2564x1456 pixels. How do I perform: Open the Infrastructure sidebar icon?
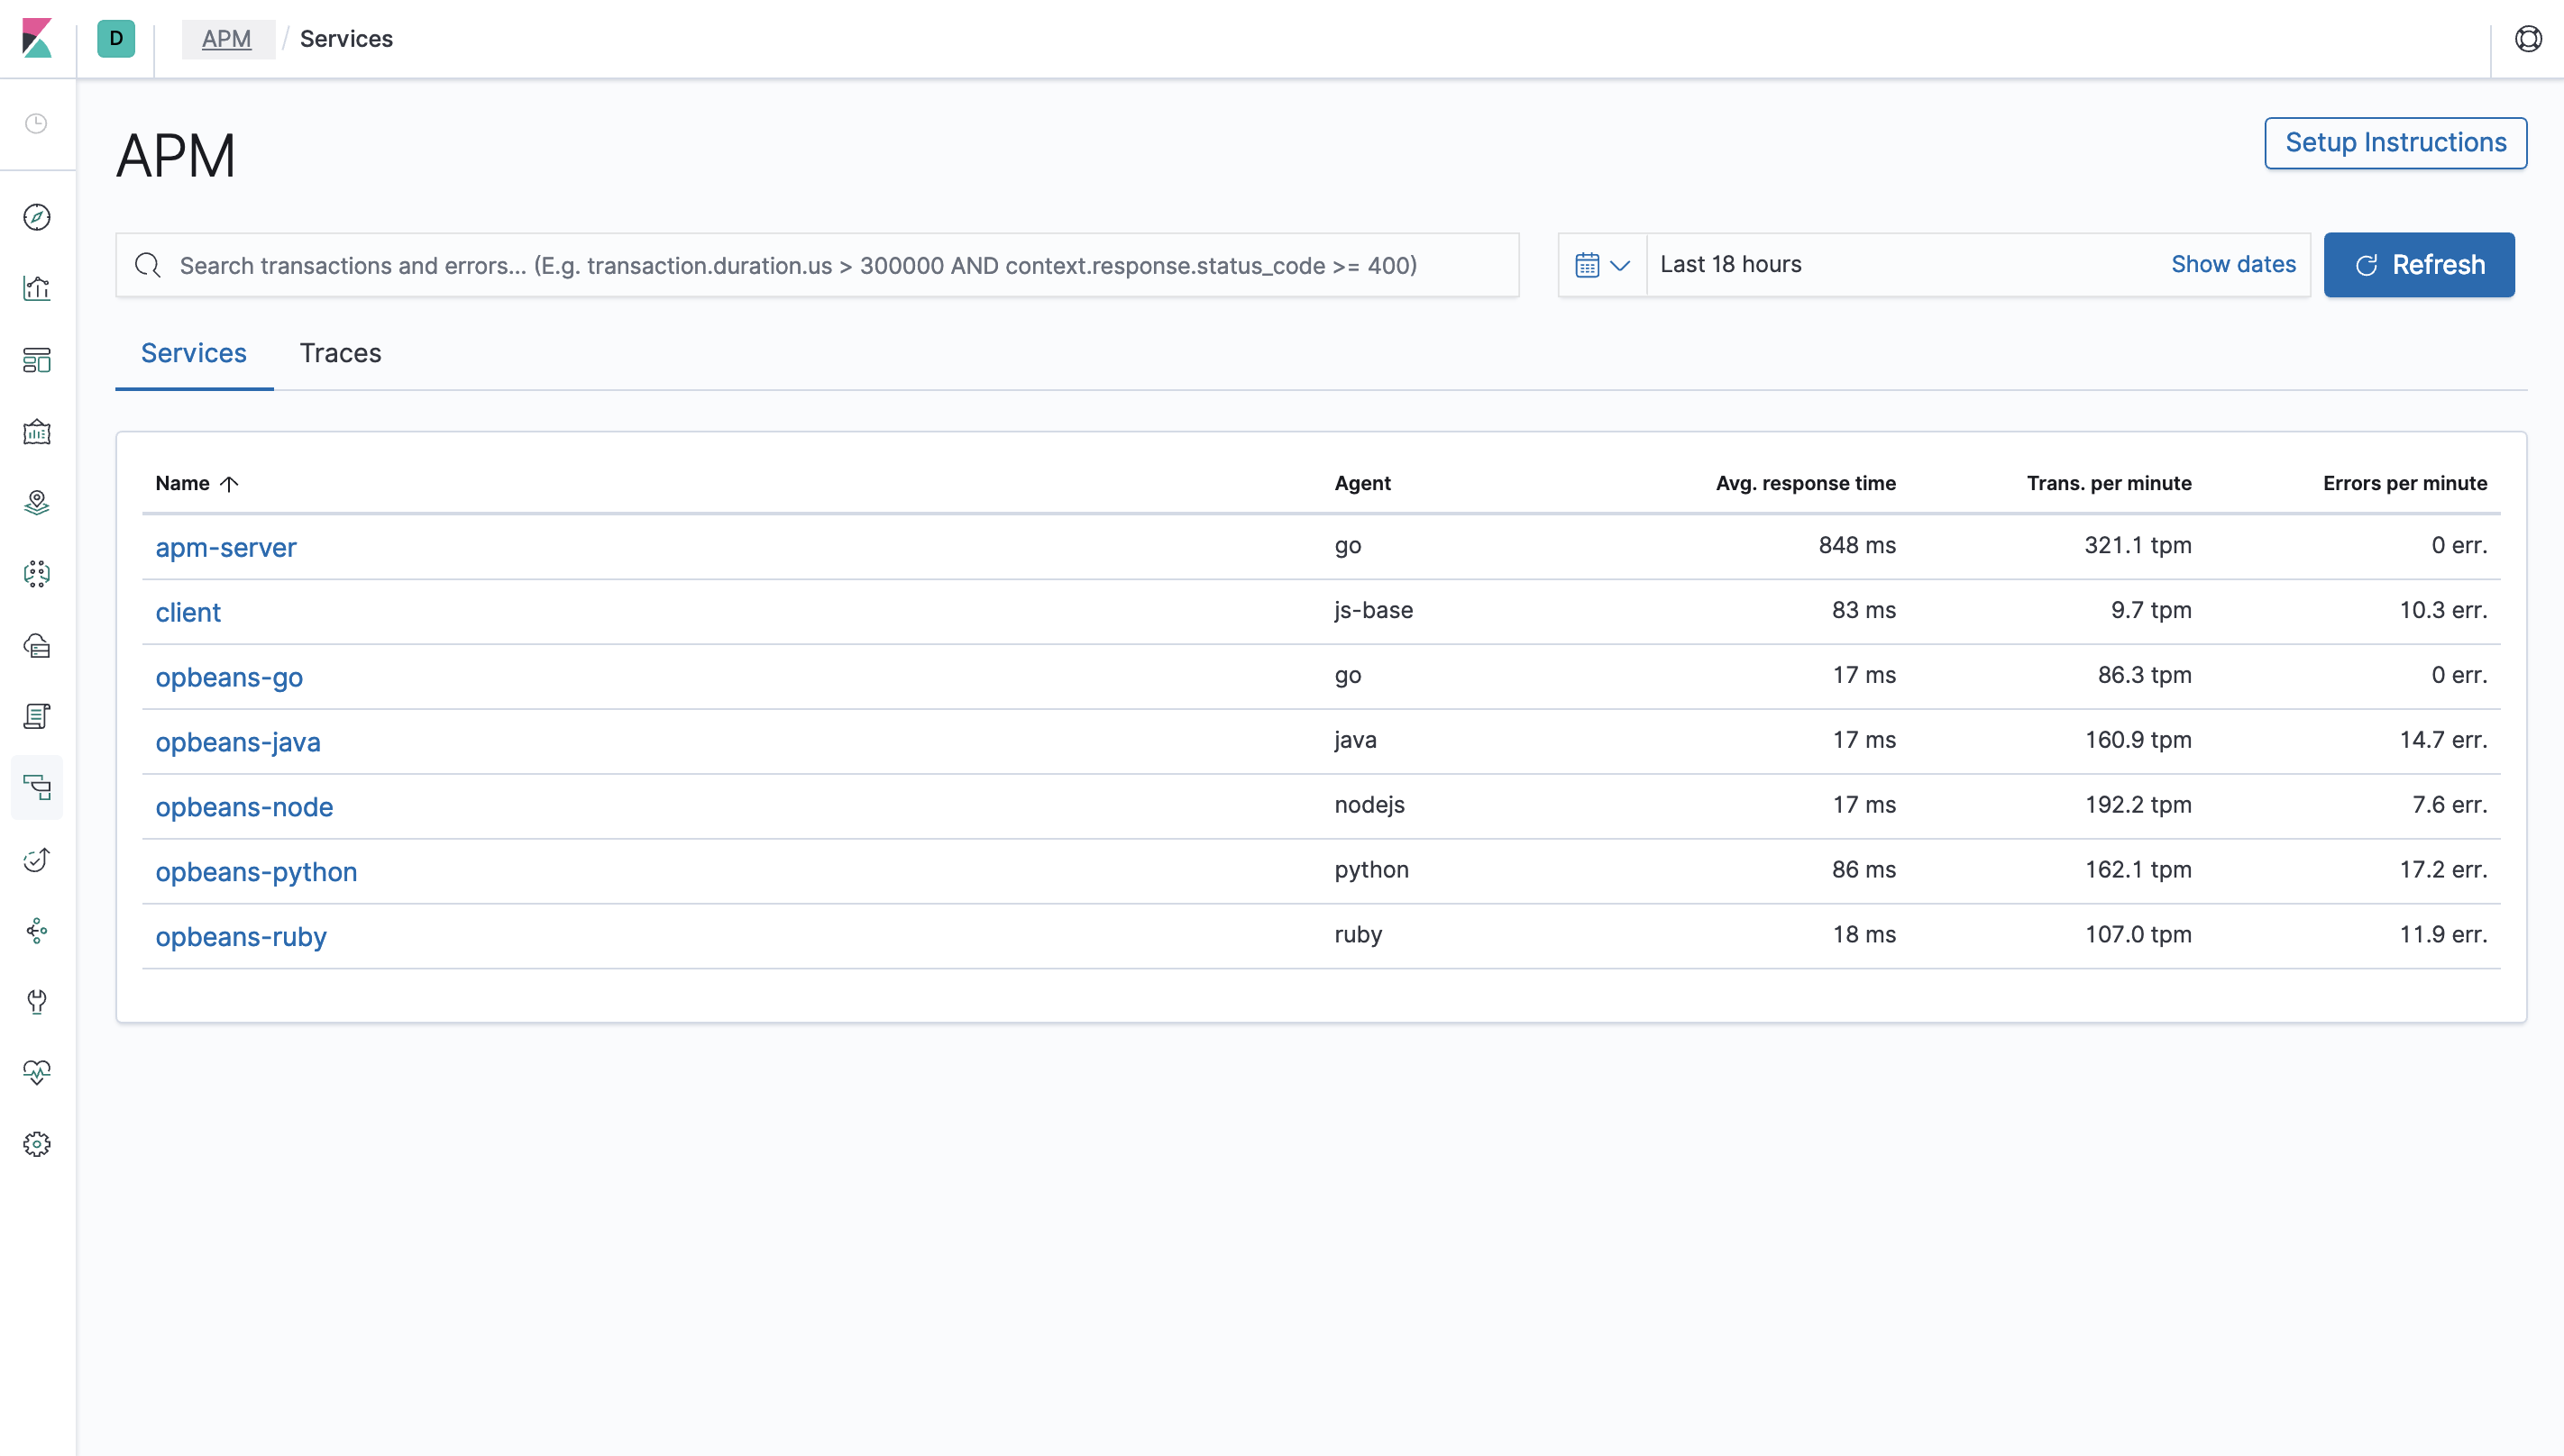(x=37, y=646)
